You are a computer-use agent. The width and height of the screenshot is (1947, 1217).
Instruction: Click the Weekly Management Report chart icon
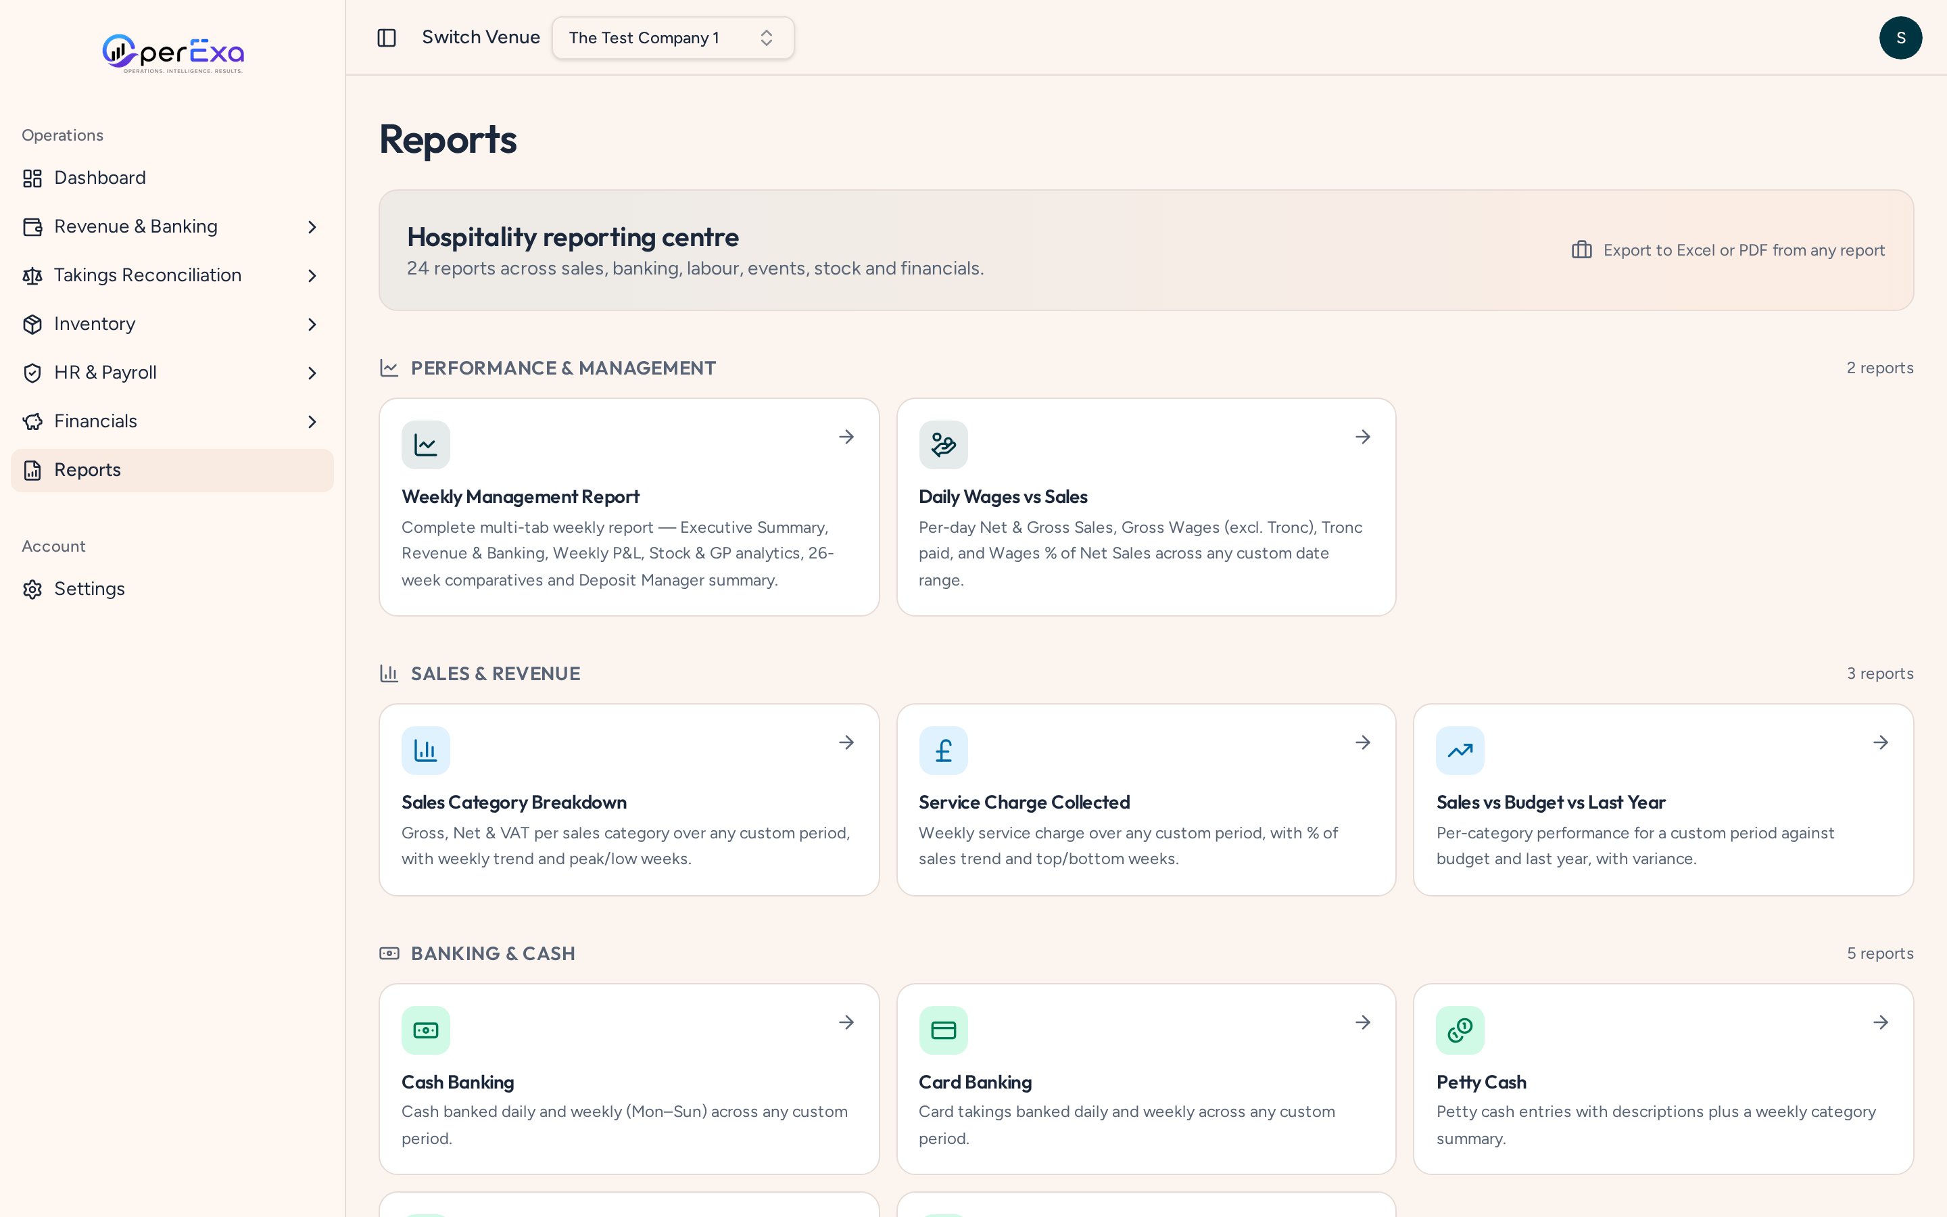426,445
